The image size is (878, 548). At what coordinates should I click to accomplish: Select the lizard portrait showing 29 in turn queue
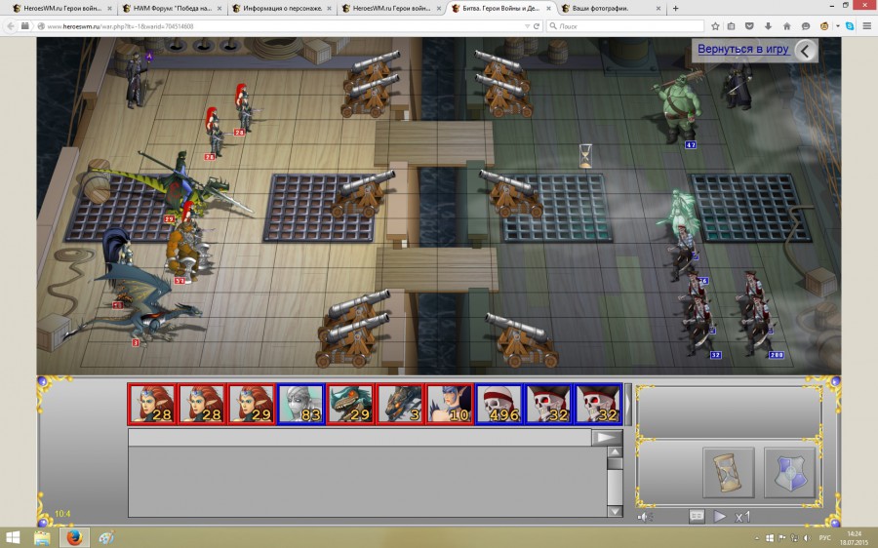point(350,404)
